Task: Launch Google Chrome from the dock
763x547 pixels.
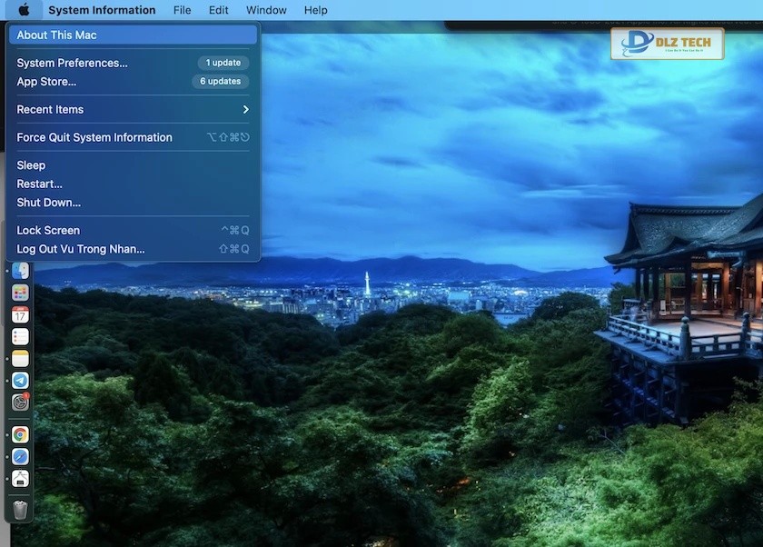Action: pos(20,434)
